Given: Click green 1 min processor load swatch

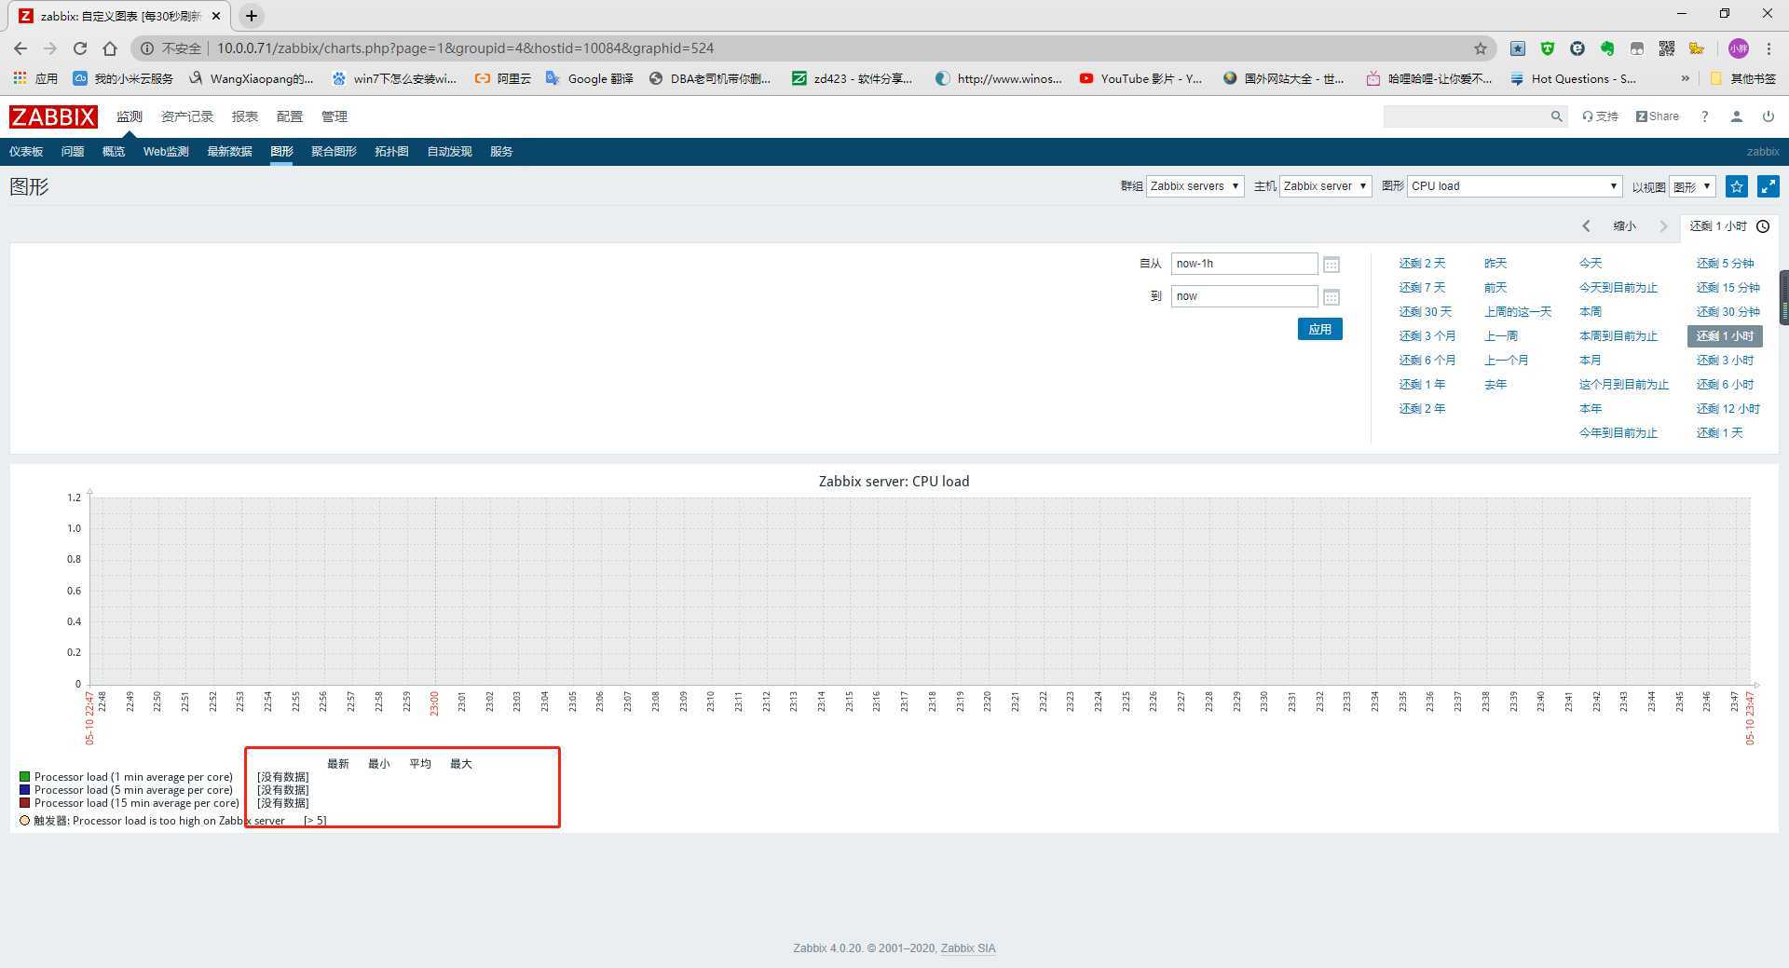Looking at the screenshot, I should point(25,777).
